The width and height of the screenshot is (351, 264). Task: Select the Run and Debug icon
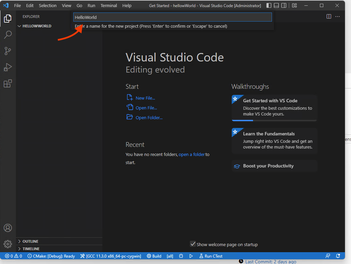coord(7,67)
